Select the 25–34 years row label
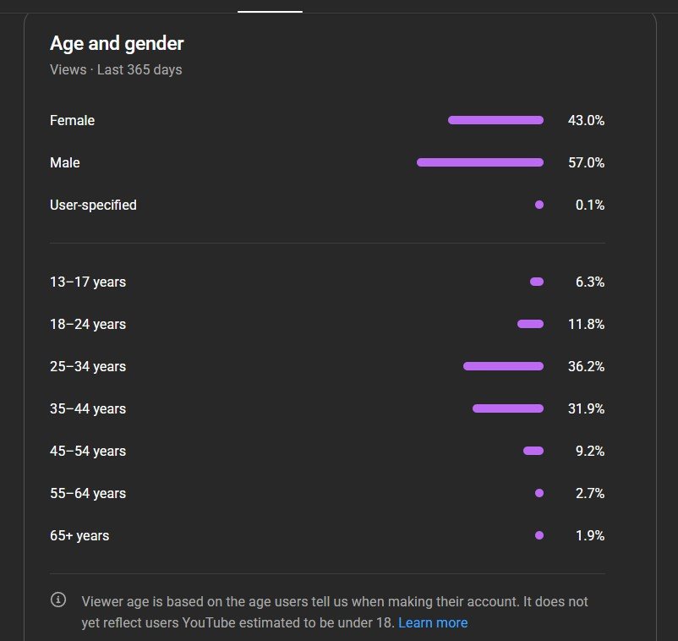 click(88, 366)
